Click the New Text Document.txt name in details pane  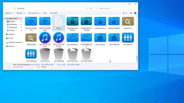[22, 65]
